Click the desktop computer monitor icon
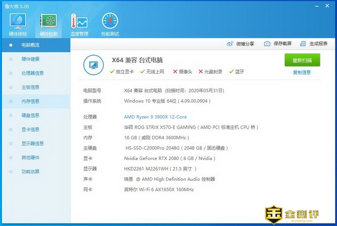337x226 pixels. (94, 65)
